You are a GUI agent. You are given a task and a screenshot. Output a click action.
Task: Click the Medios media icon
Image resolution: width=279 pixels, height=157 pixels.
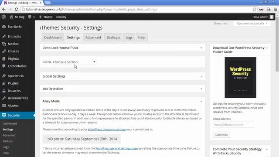[4, 44]
